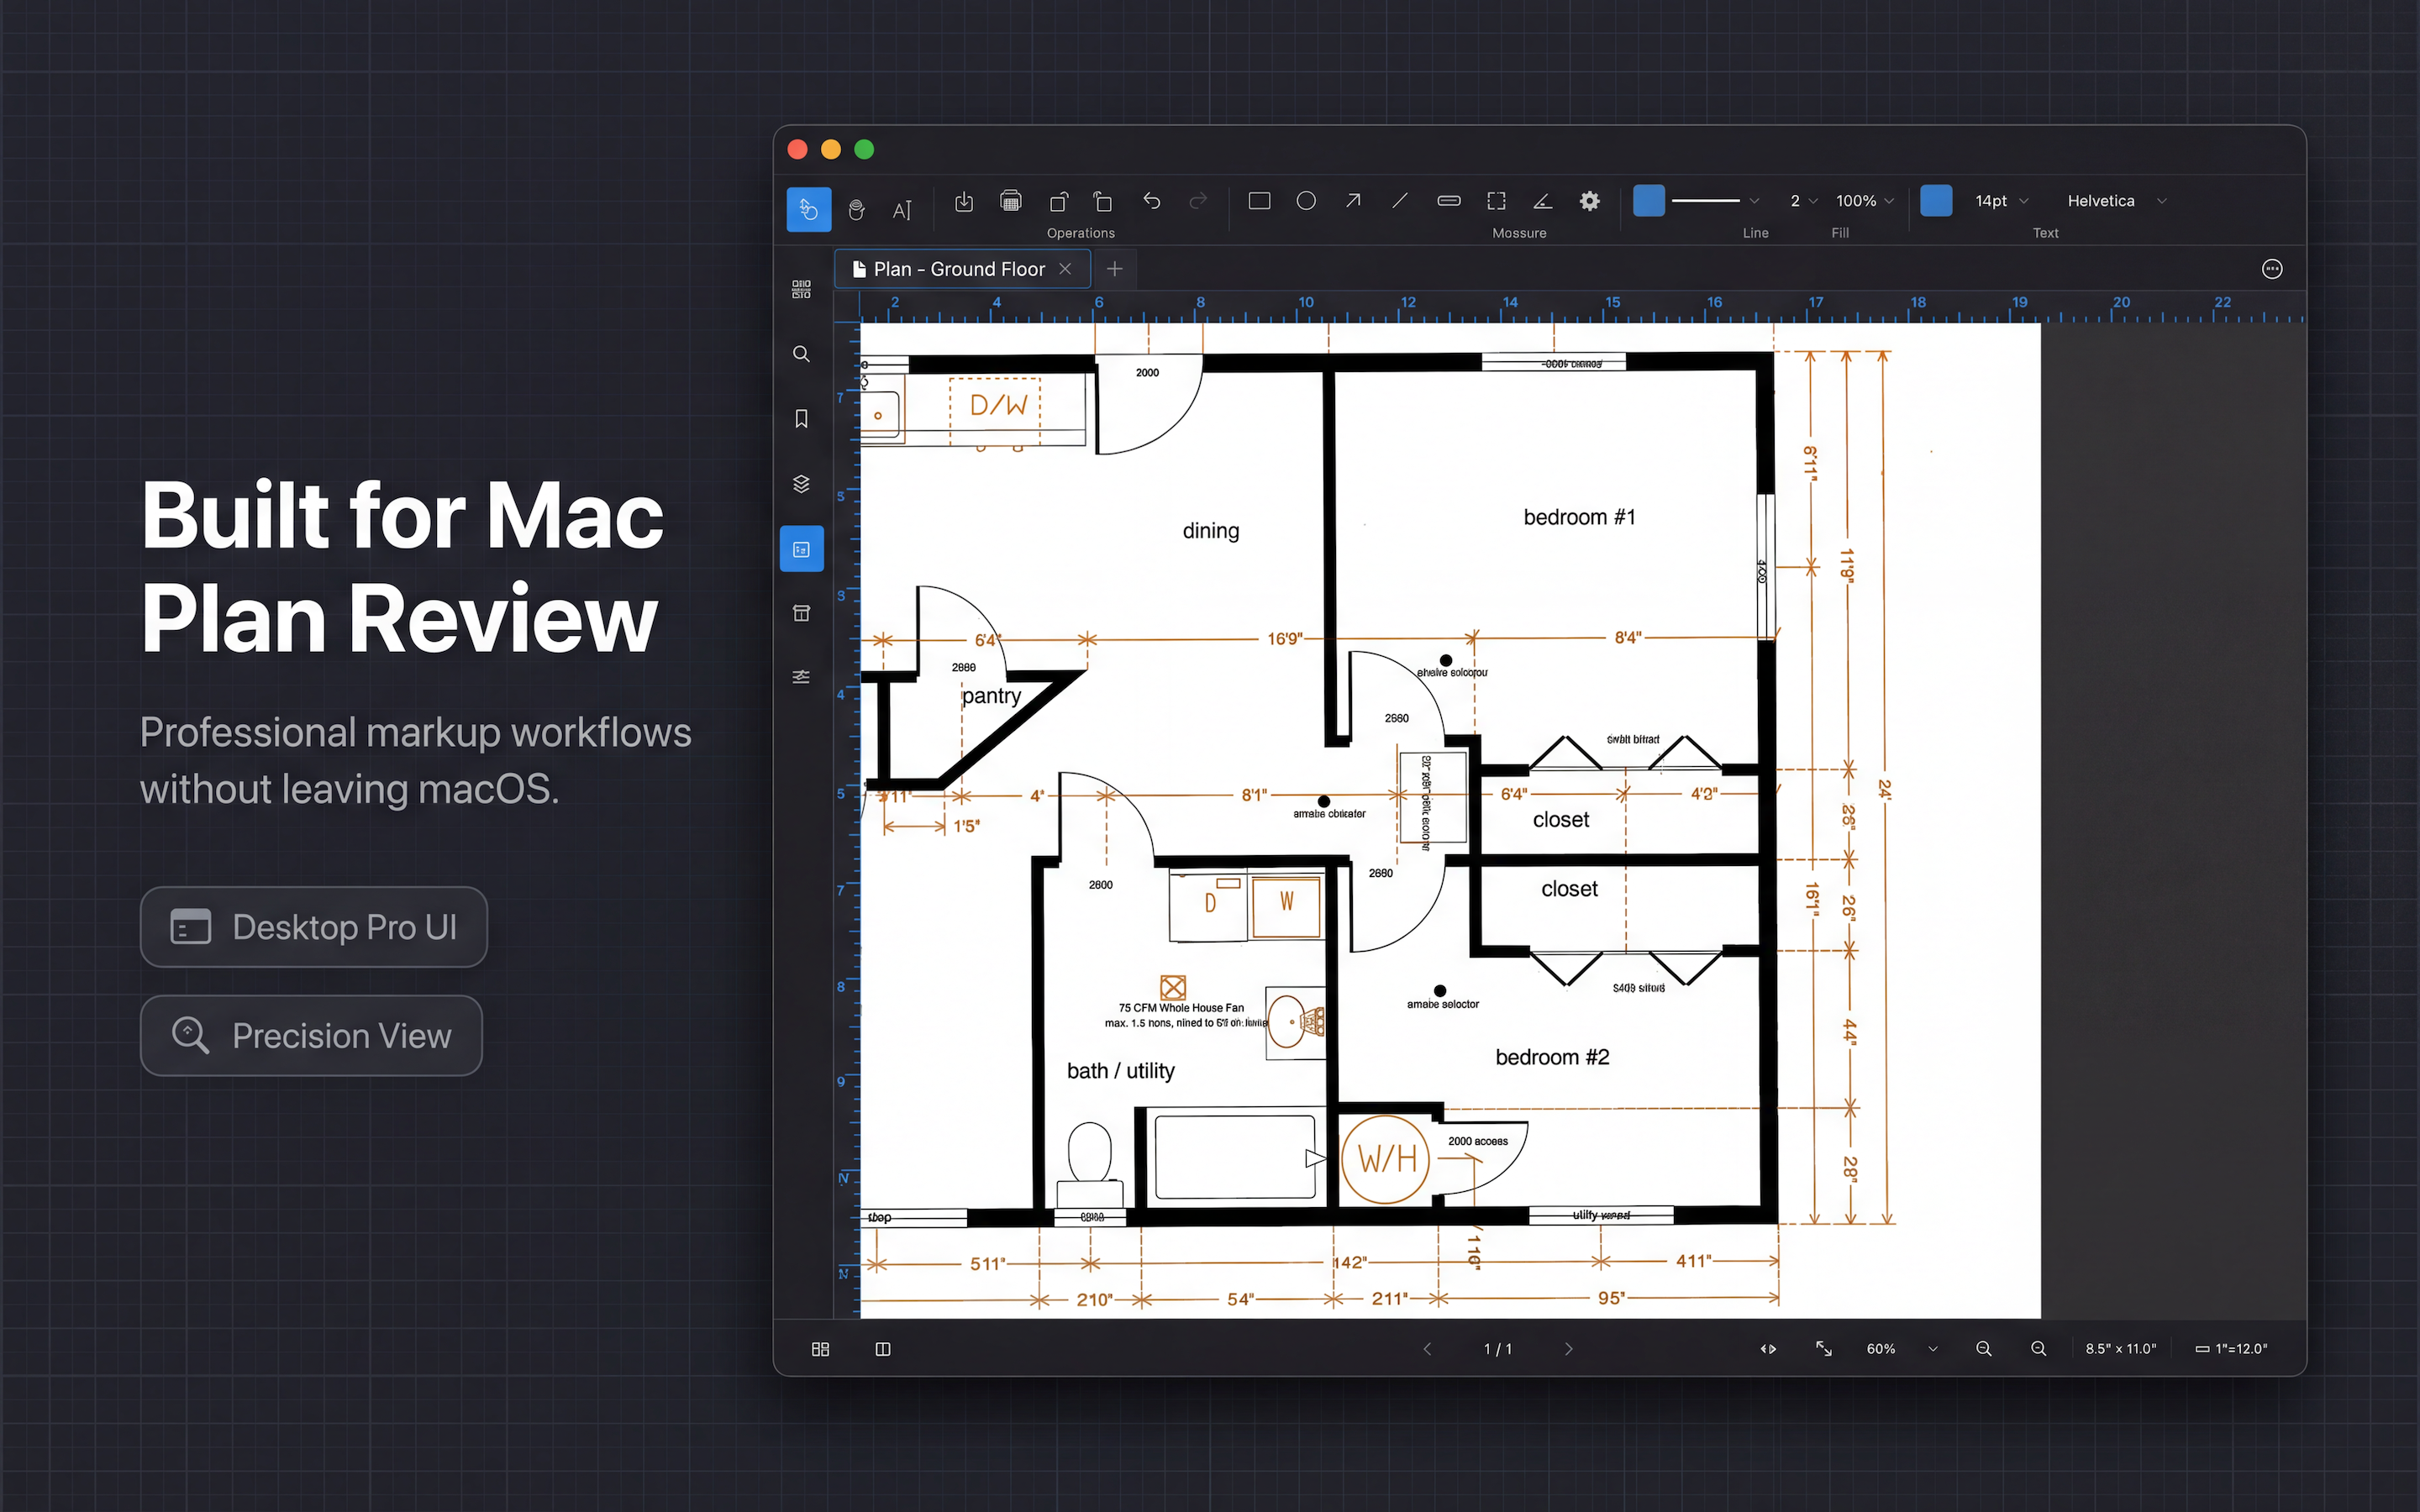Go to next page
Image resolution: width=2420 pixels, height=1512 pixels.
click(x=1568, y=1349)
